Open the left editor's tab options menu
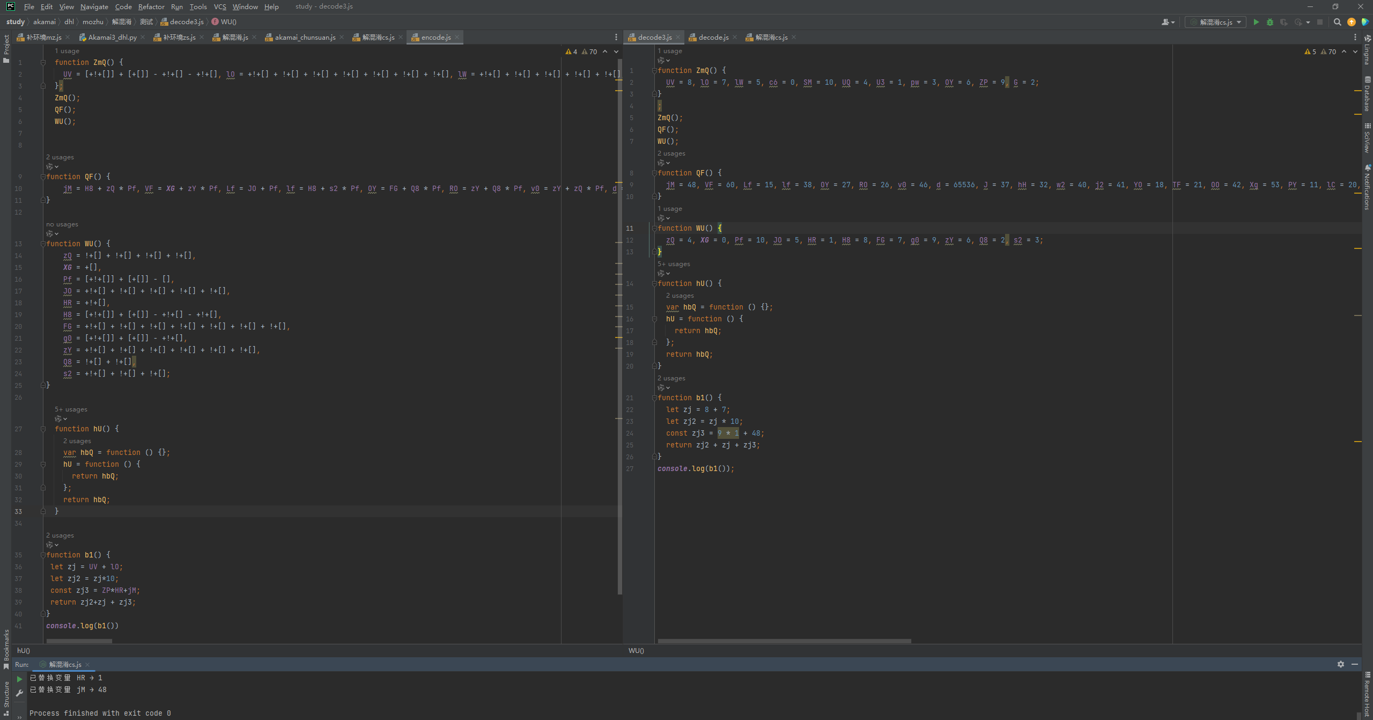1373x720 pixels. [x=616, y=37]
